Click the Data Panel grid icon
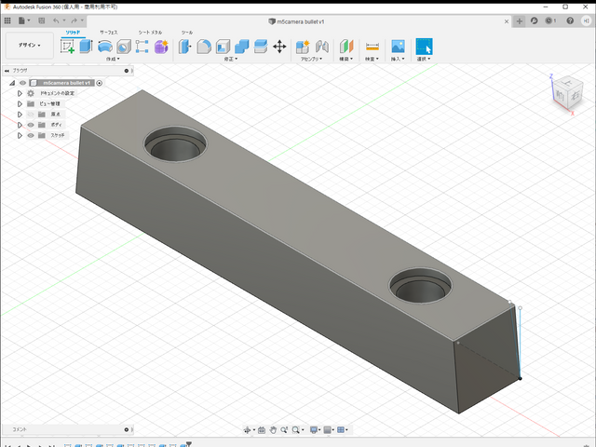This screenshot has height=447, width=596. coord(8,20)
